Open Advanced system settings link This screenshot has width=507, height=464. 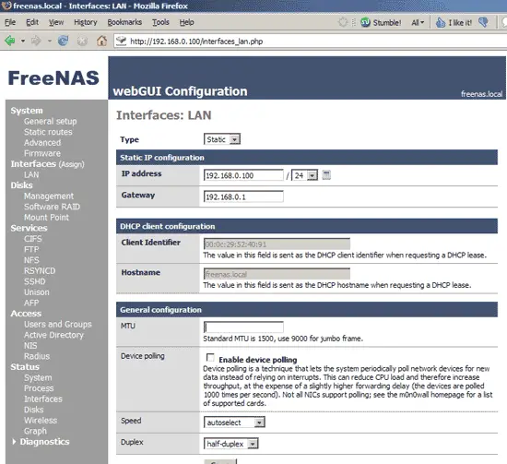coord(42,143)
